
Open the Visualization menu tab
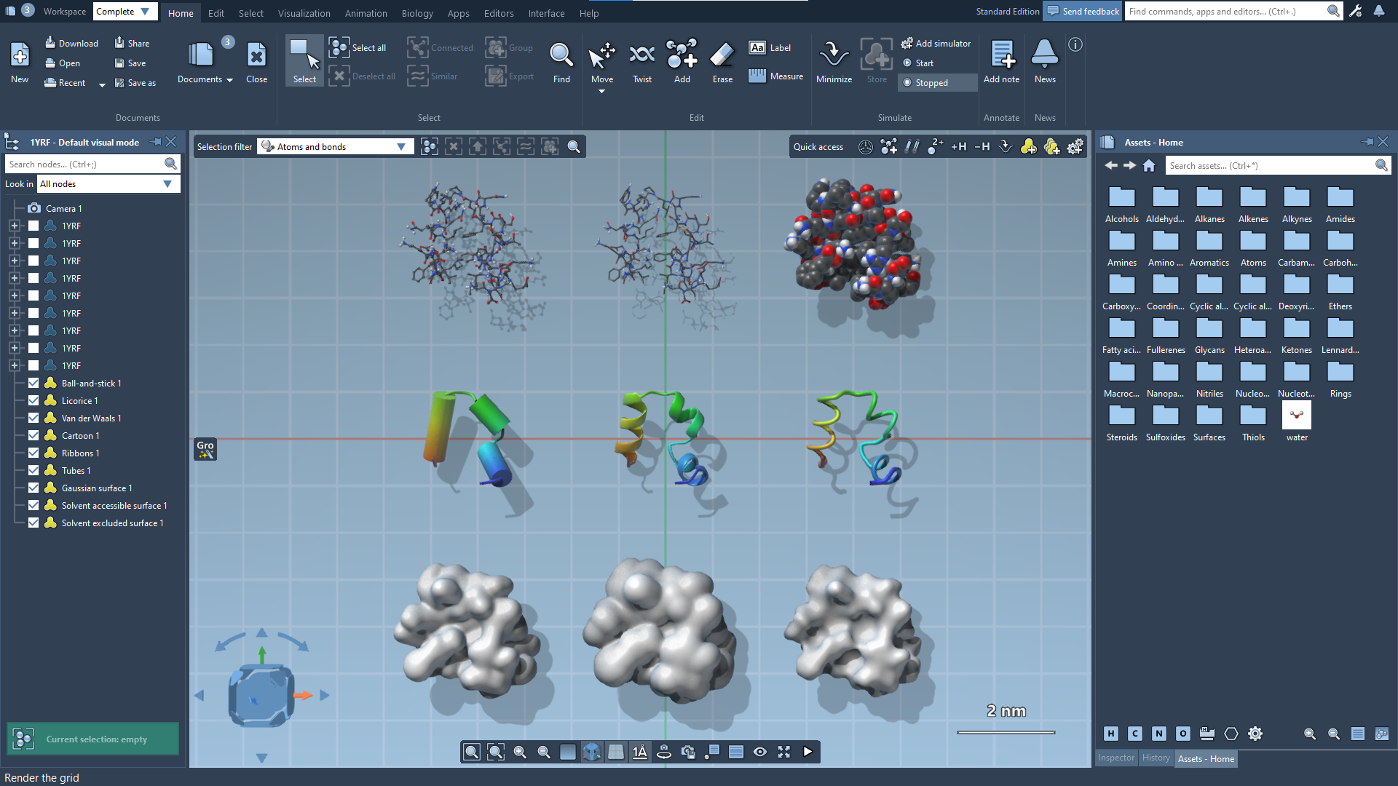pyautogui.click(x=304, y=13)
